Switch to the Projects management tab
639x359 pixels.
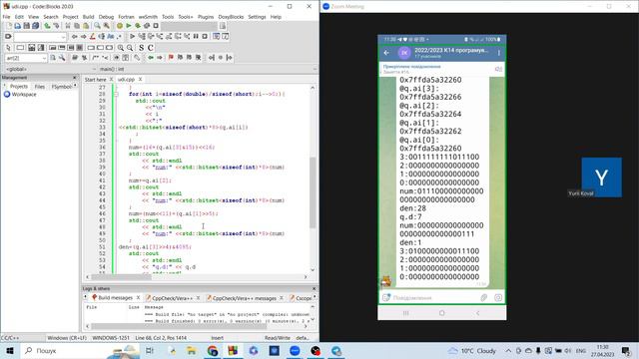tap(19, 87)
